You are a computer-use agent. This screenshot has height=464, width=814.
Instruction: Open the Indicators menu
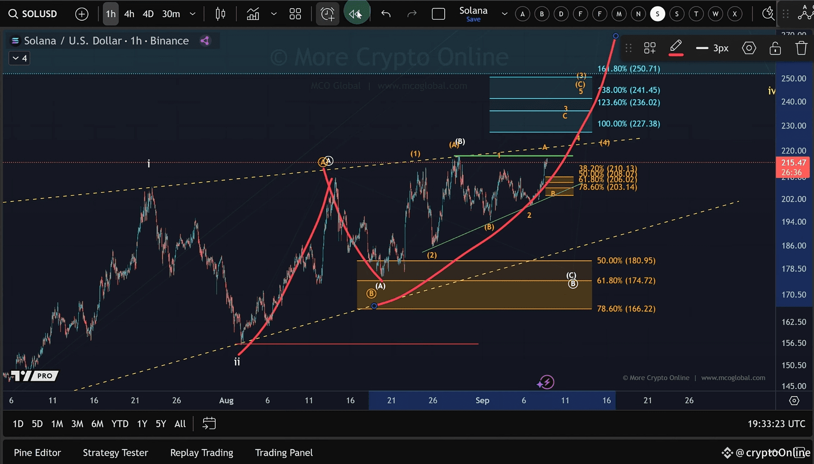(x=253, y=14)
